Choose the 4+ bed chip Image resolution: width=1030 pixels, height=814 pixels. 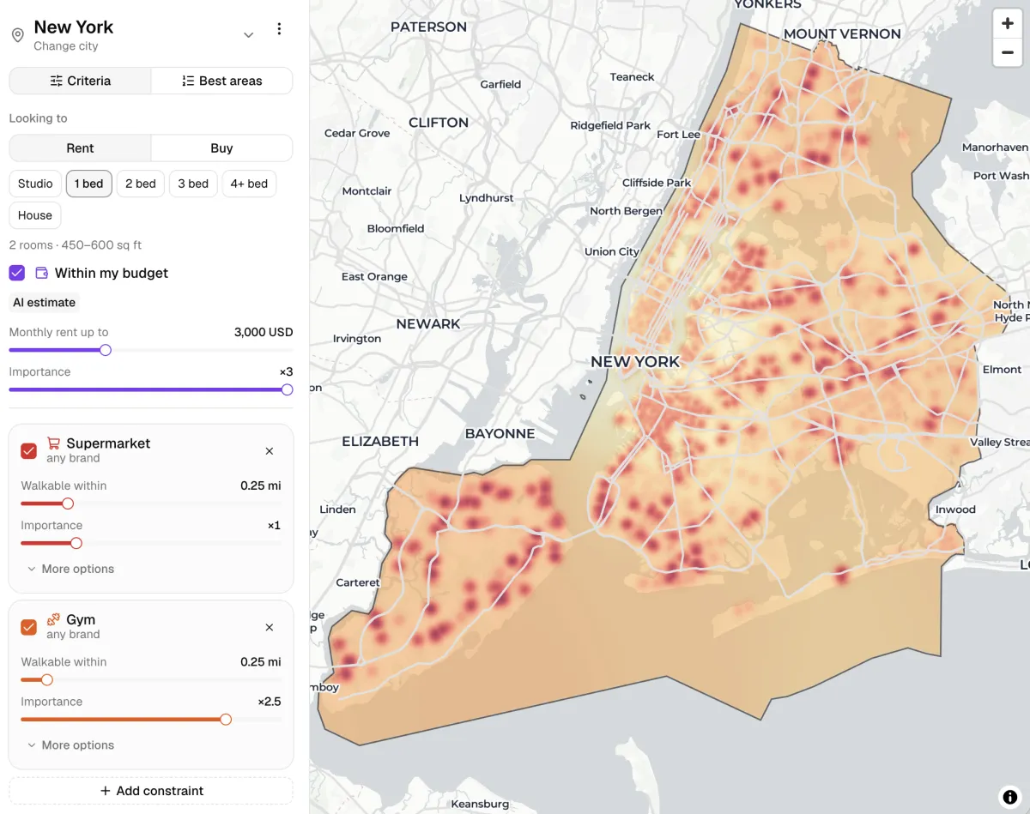(x=249, y=184)
